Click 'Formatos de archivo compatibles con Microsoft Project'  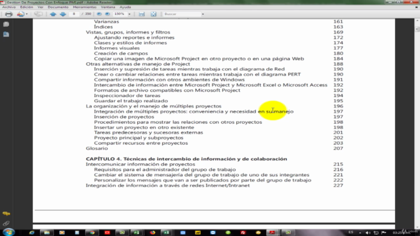pos(167,90)
